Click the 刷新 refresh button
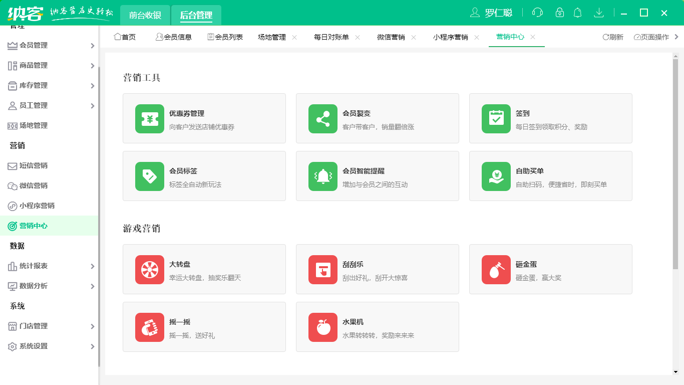 pos(613,37)
